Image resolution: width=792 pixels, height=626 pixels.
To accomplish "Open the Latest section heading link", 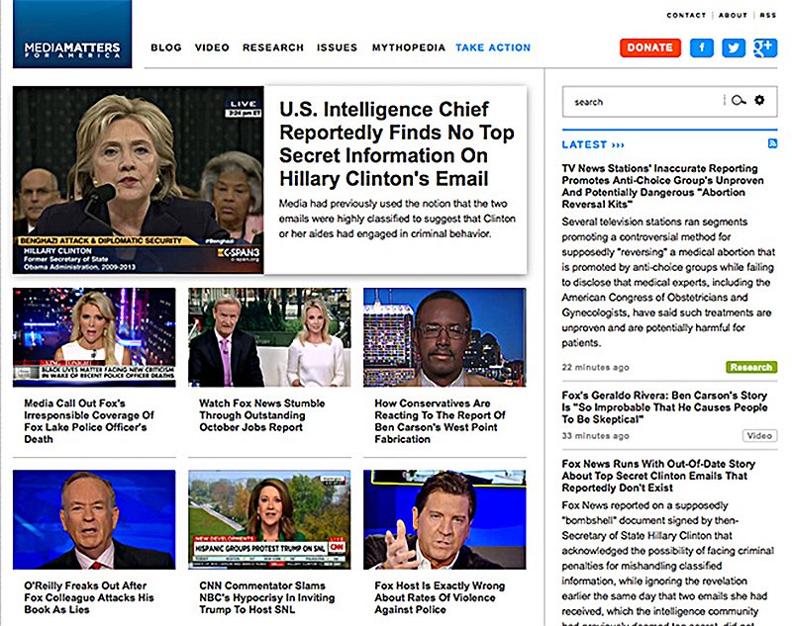I will [593, 144].
